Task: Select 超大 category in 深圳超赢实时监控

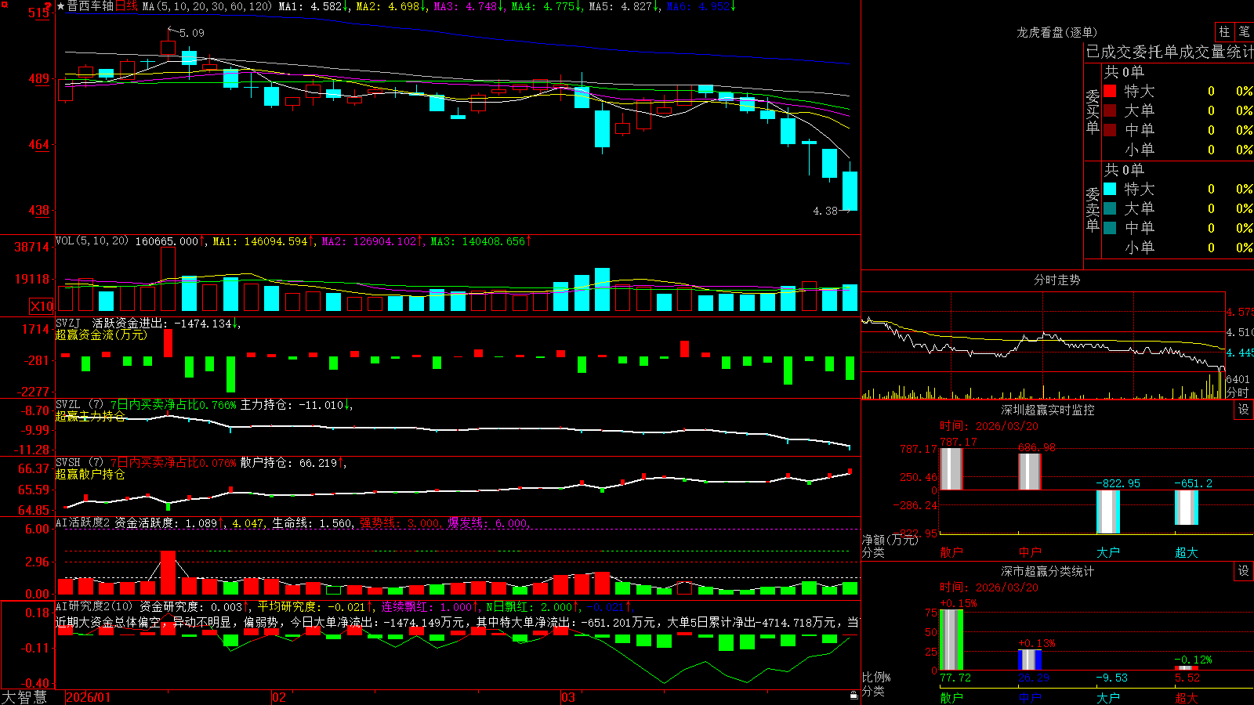Action: tap(1187, 552)
